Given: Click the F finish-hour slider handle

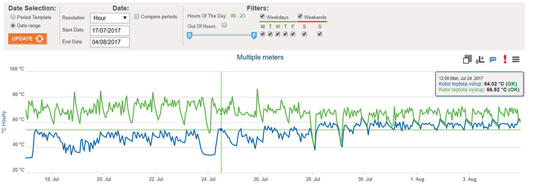Looking at the screenshot, I should click(254, 35).
